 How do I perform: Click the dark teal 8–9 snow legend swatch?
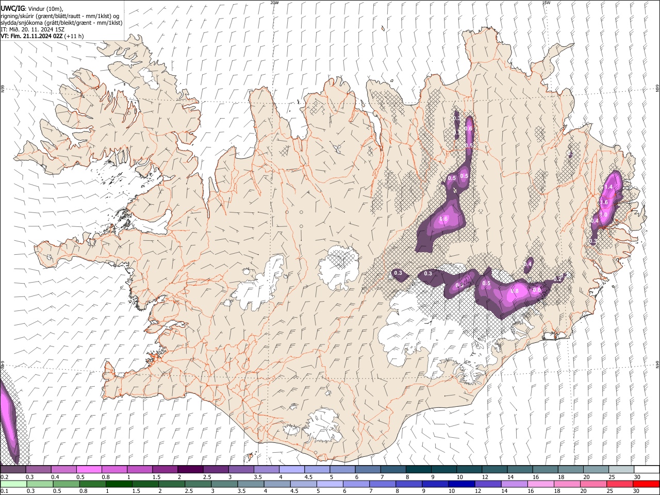pyautogui.click(x=418, y=470)
